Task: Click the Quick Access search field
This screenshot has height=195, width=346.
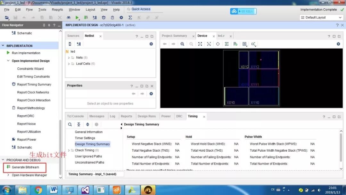Action: (145, 9)
